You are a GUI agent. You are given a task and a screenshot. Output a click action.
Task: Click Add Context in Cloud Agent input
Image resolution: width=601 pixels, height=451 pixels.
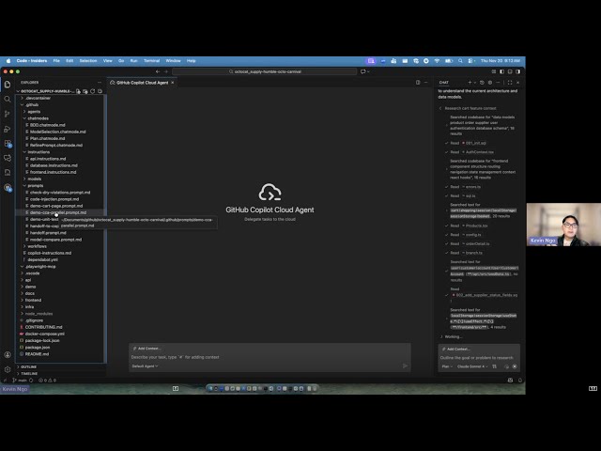coord(147,349)
